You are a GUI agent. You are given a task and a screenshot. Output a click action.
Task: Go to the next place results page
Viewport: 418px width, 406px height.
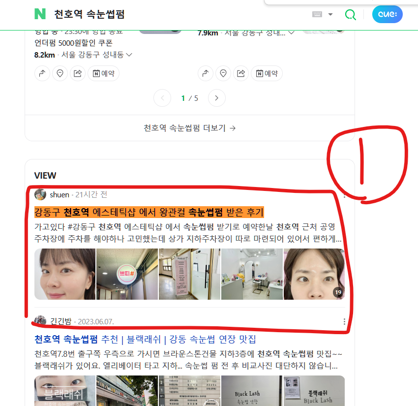pos(217,98)
